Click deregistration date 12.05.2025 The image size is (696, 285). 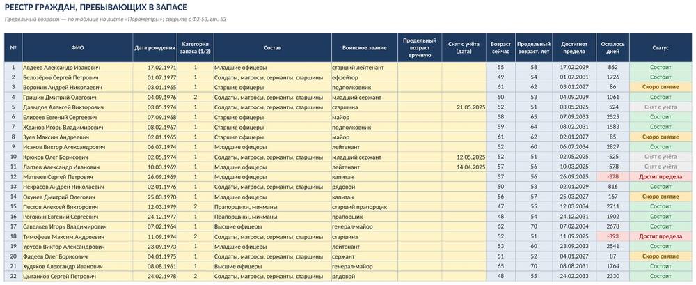coord(464,157)
